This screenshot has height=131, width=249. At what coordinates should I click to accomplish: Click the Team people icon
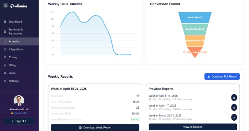tap(5, 73)
